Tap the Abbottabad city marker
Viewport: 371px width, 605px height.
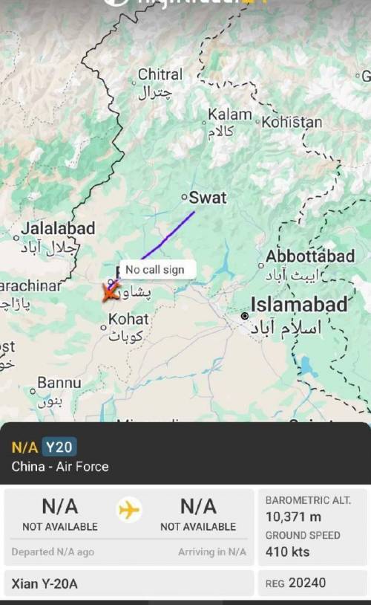coord(261,265)
